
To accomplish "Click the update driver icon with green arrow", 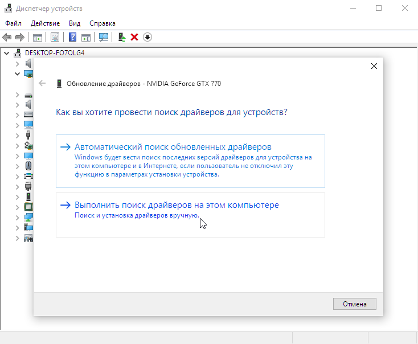I will tap(122, 37).
